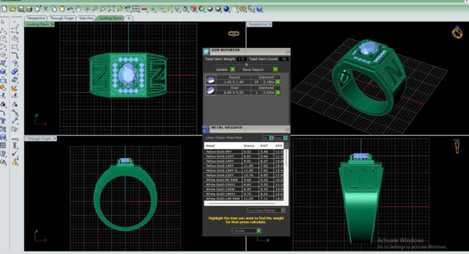Switch to the Perspective tab
Viewport: 469px width, 254px height.
(36, 18)
